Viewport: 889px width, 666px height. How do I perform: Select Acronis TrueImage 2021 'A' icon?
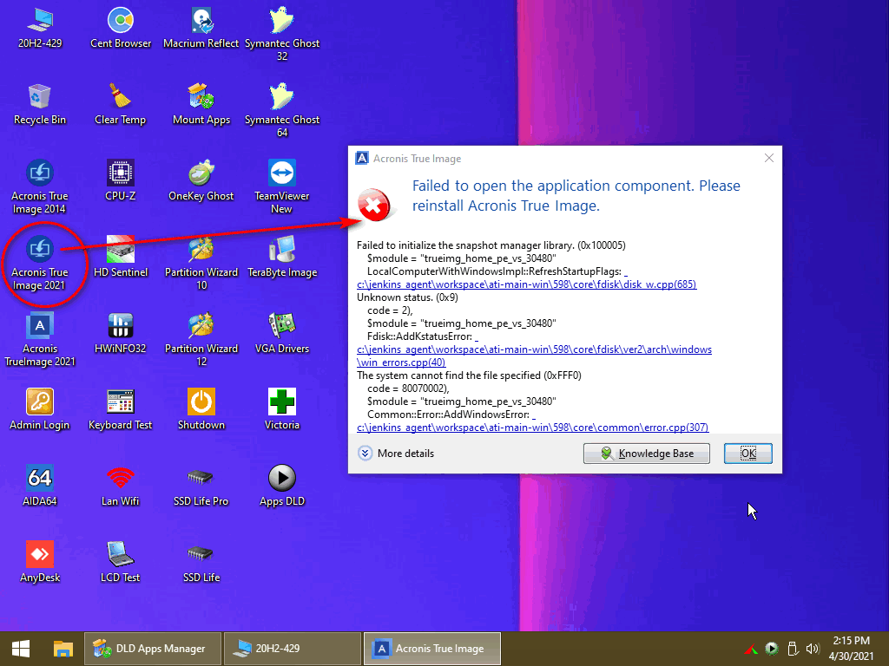40,340
